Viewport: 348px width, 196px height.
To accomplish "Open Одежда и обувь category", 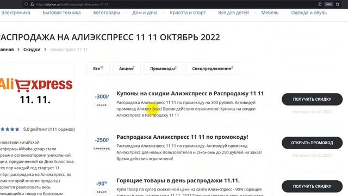I will 309,13.
